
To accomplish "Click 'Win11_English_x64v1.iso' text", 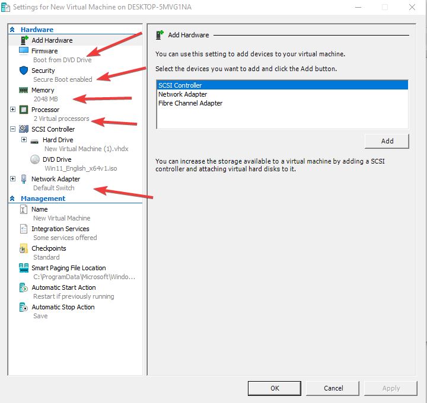I will coord(81,168).
